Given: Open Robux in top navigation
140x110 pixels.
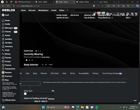Looking at the screenshot, I should point(62,10).
